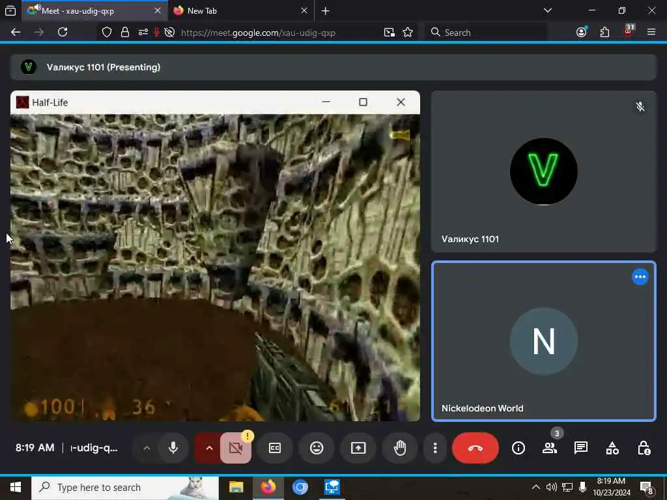Click the Firefox Search box

click(x=485, y=33)
